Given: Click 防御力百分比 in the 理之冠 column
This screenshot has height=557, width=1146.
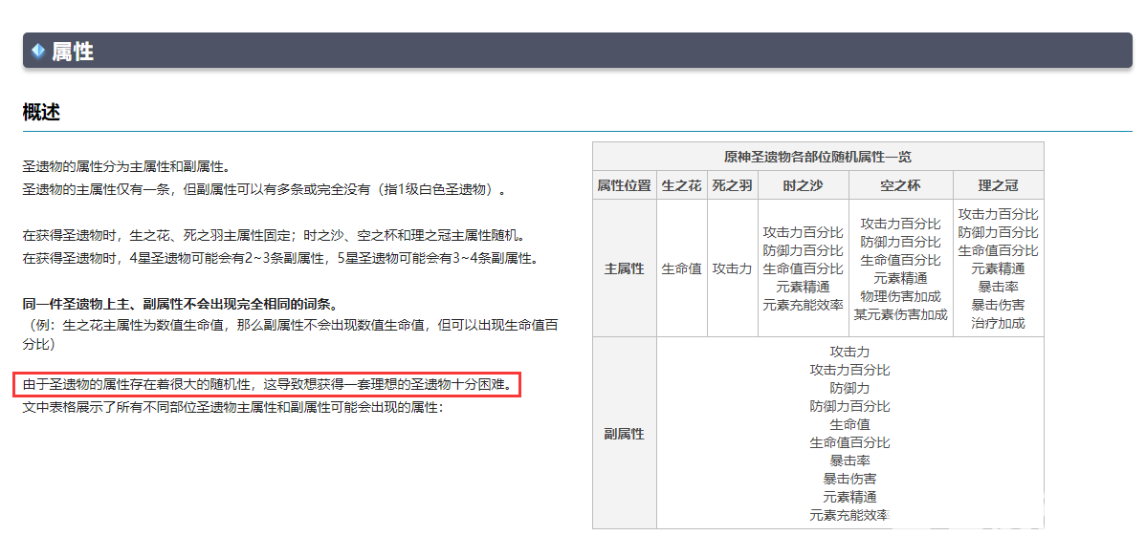Looking at the screenshot, I should 998,232.
